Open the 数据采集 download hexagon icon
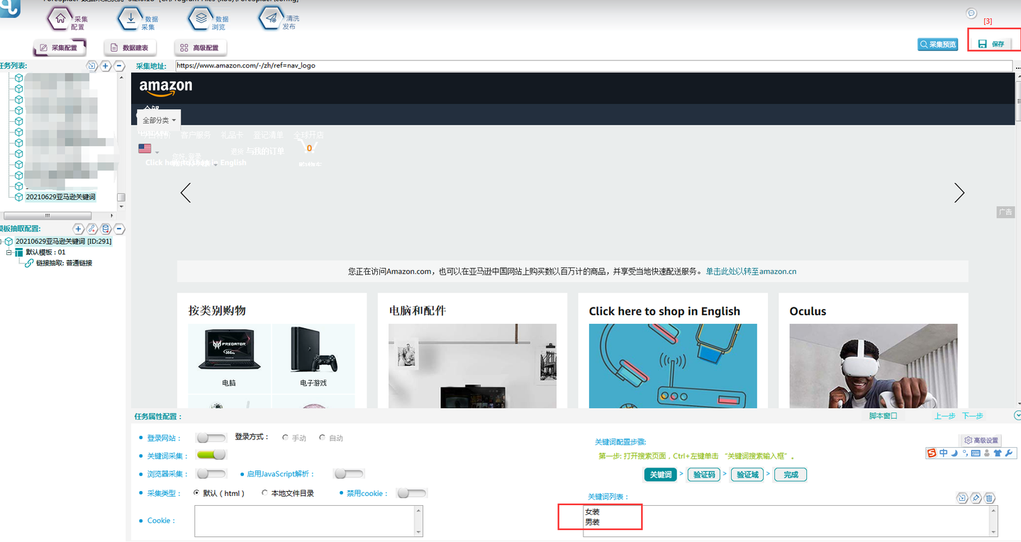Viewport: 1021px width, 542px height. 130,19
